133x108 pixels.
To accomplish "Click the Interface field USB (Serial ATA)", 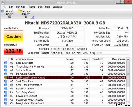I will (67, 37).
